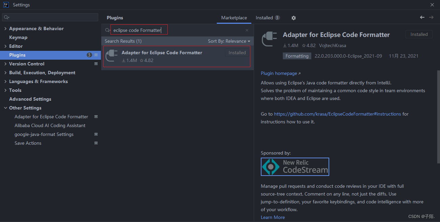Click the plugin search magnifier icon
This screenshot has width=440, height=222.
pos(108,30)
